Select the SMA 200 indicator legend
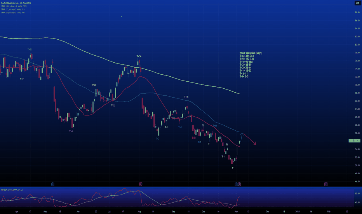 [14, 6]
